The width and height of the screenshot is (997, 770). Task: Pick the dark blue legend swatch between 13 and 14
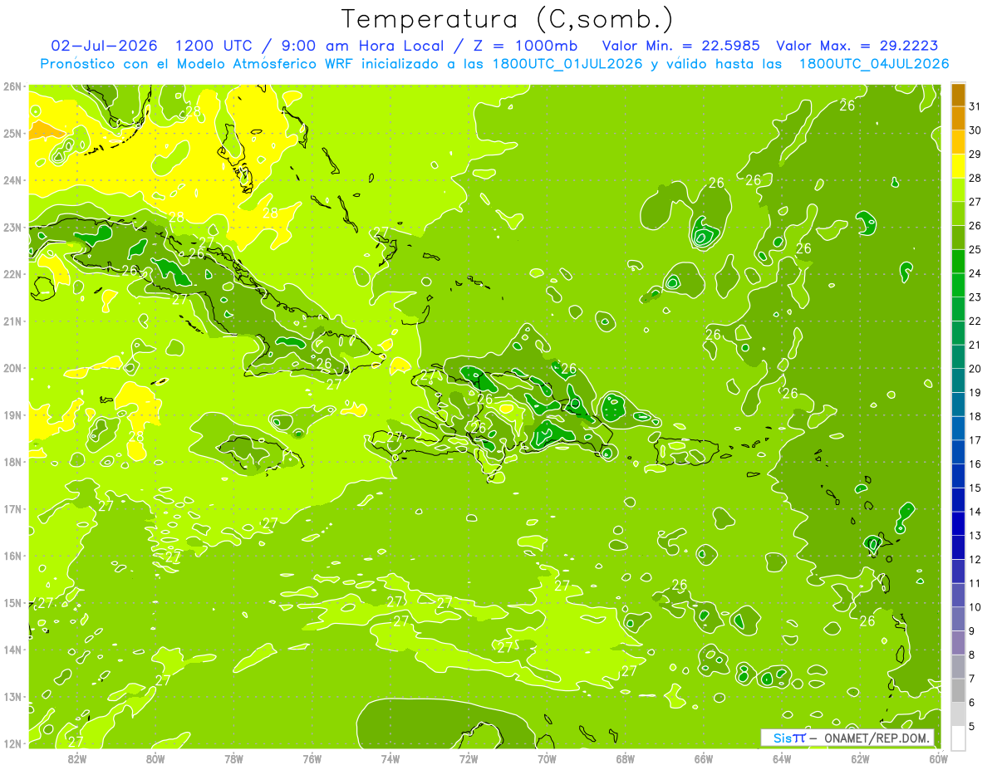point(958,523)
